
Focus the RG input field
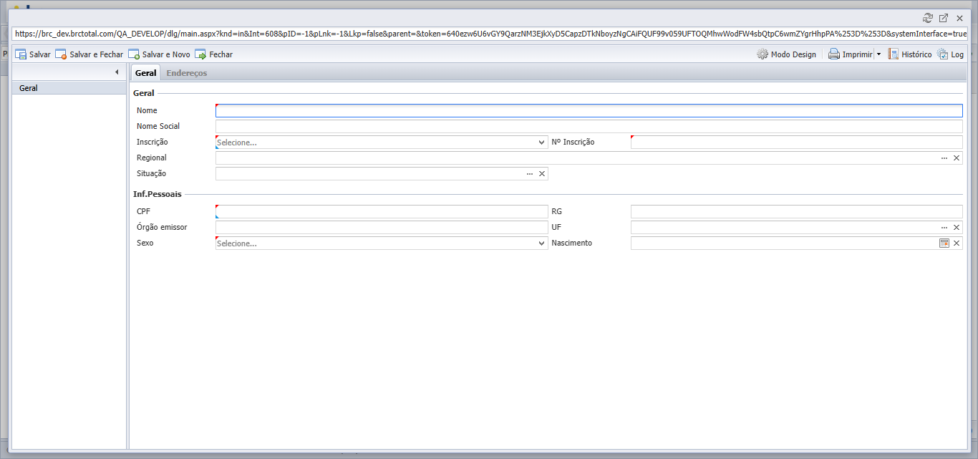(797, 212)
